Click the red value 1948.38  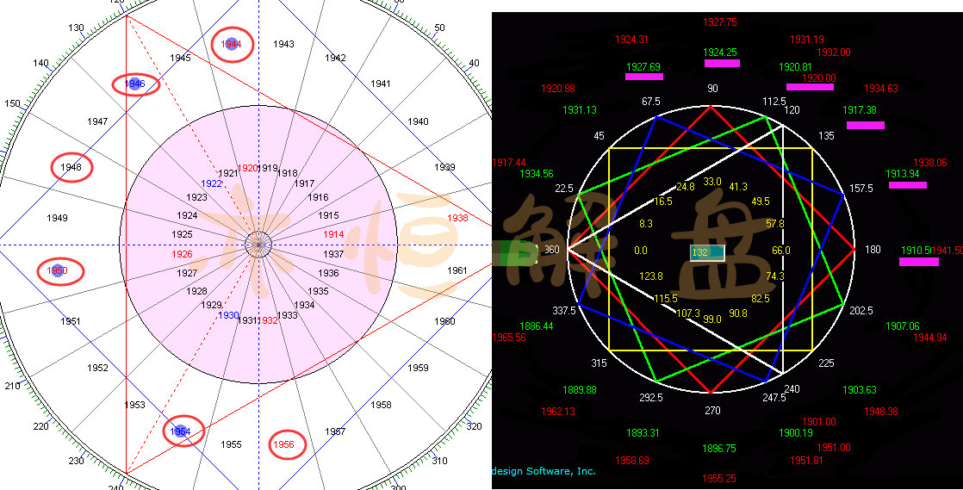(x=880, y=412)
